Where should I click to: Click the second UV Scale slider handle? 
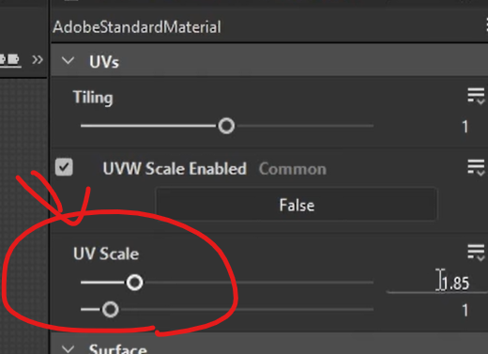point(111,310)
